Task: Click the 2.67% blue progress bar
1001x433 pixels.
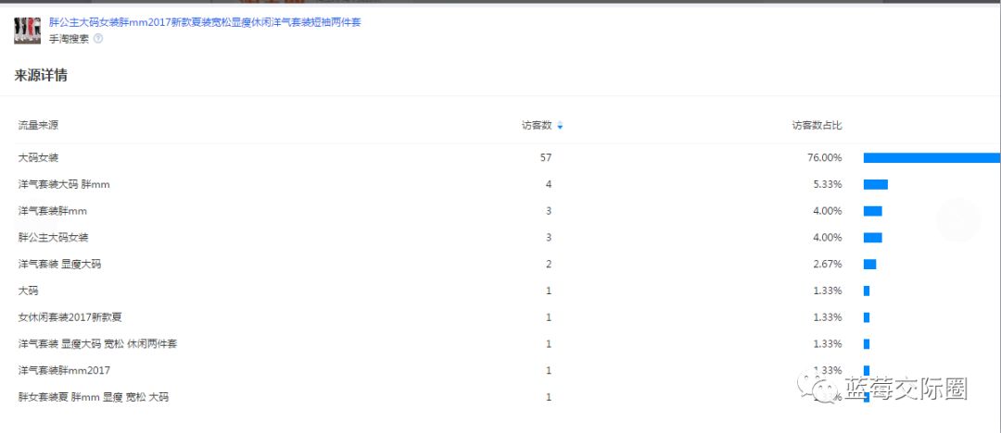Action: coord(869,264)
